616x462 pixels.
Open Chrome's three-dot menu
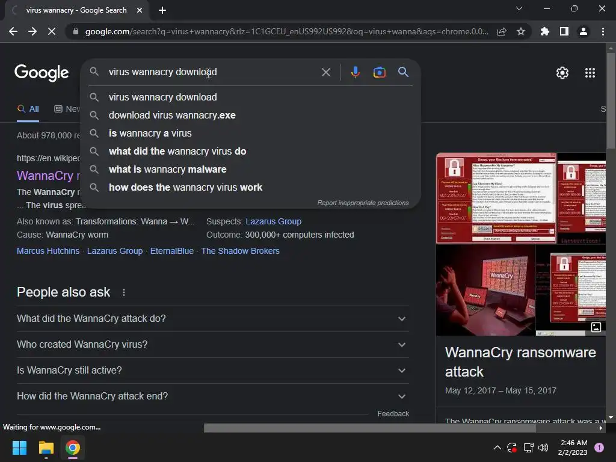pos(603,31)
